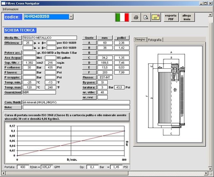
Task: Click the Com. fluidi field oli minerali
Action: [76, 102]
